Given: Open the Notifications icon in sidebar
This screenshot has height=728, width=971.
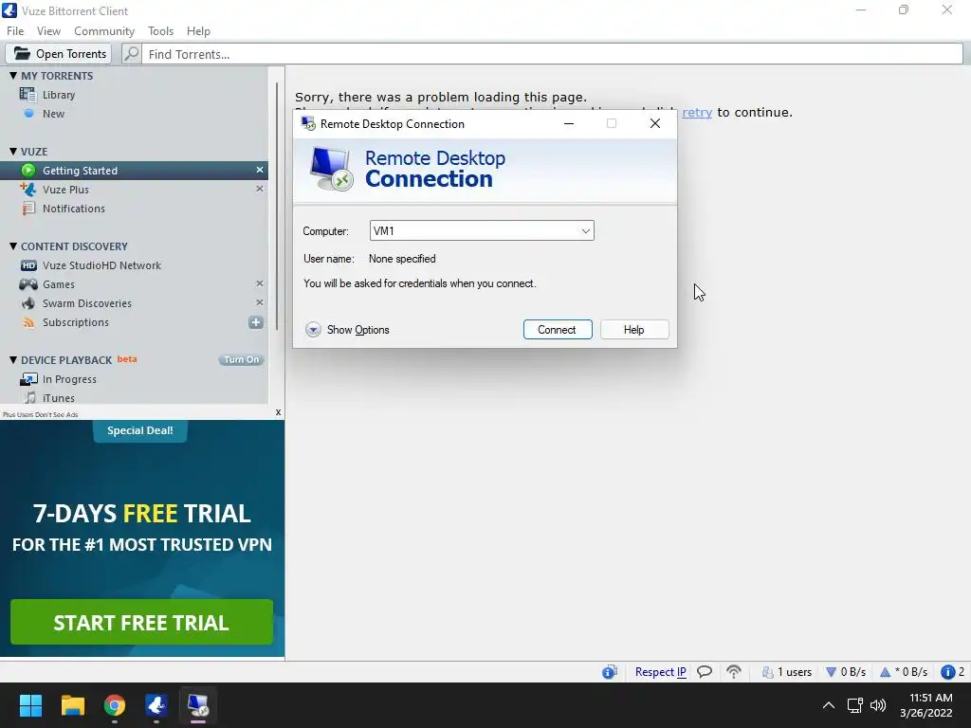Looking at the screenshot, I should 28,209.
